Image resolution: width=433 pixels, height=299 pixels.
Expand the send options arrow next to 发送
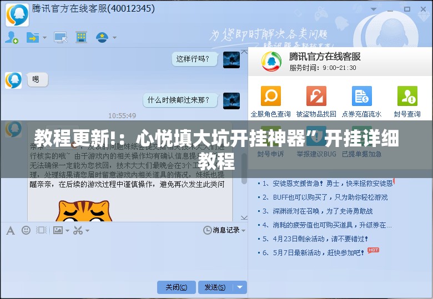[x=240, y=287]
